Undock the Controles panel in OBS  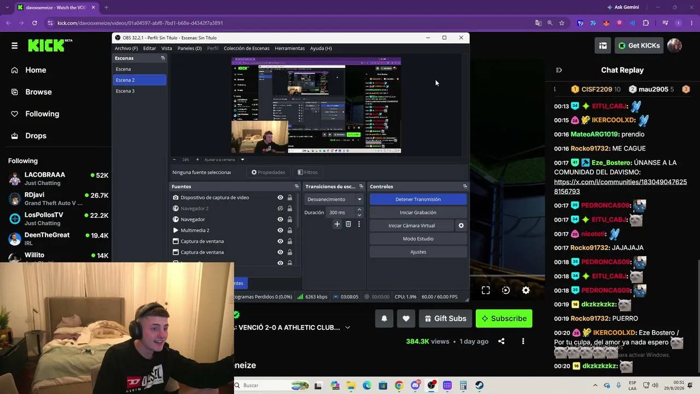click(465, 187)
